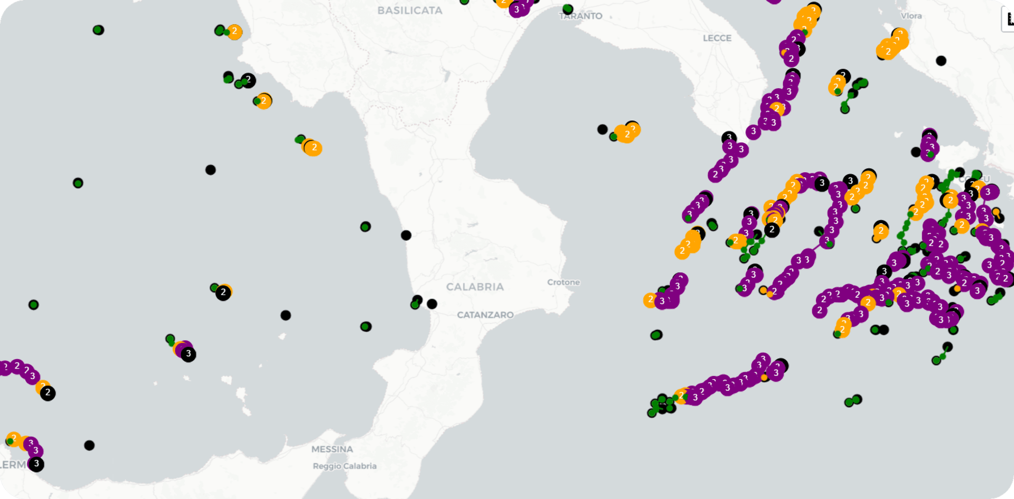Select the MESSINA label on the map
The height and width of the screenshot is (499, 1014).
coord(332,449)
